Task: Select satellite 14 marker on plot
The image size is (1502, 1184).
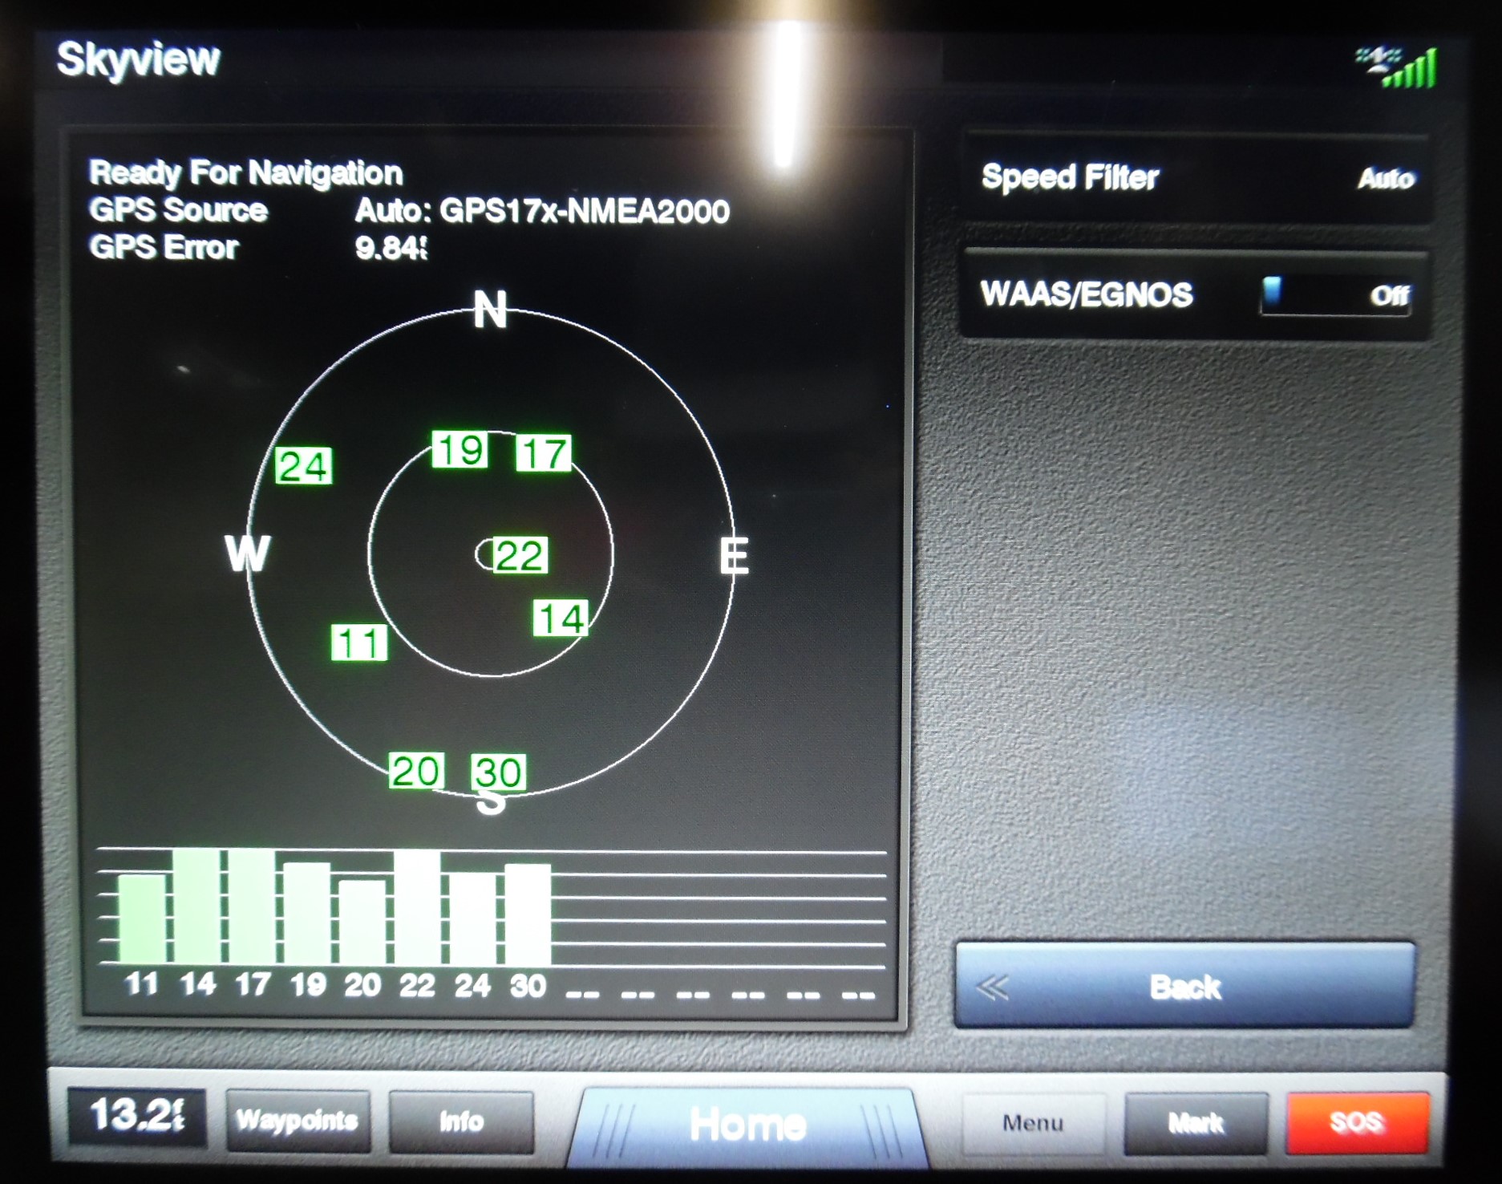Action: [561, 618]
